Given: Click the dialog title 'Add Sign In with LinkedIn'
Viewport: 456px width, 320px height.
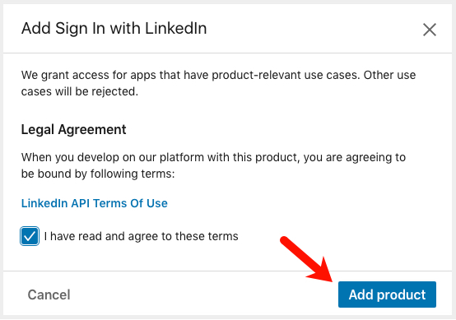Looking at the screenshot, I should [x=114, y=29].
